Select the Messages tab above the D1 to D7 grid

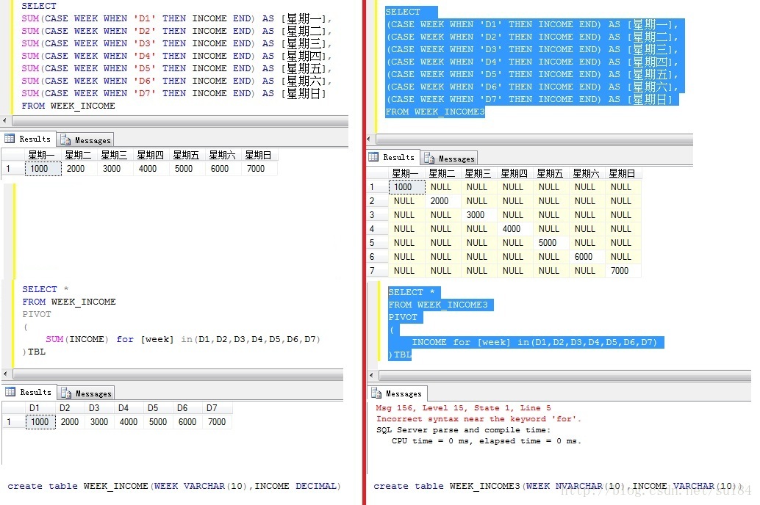(x=87, y=393)
